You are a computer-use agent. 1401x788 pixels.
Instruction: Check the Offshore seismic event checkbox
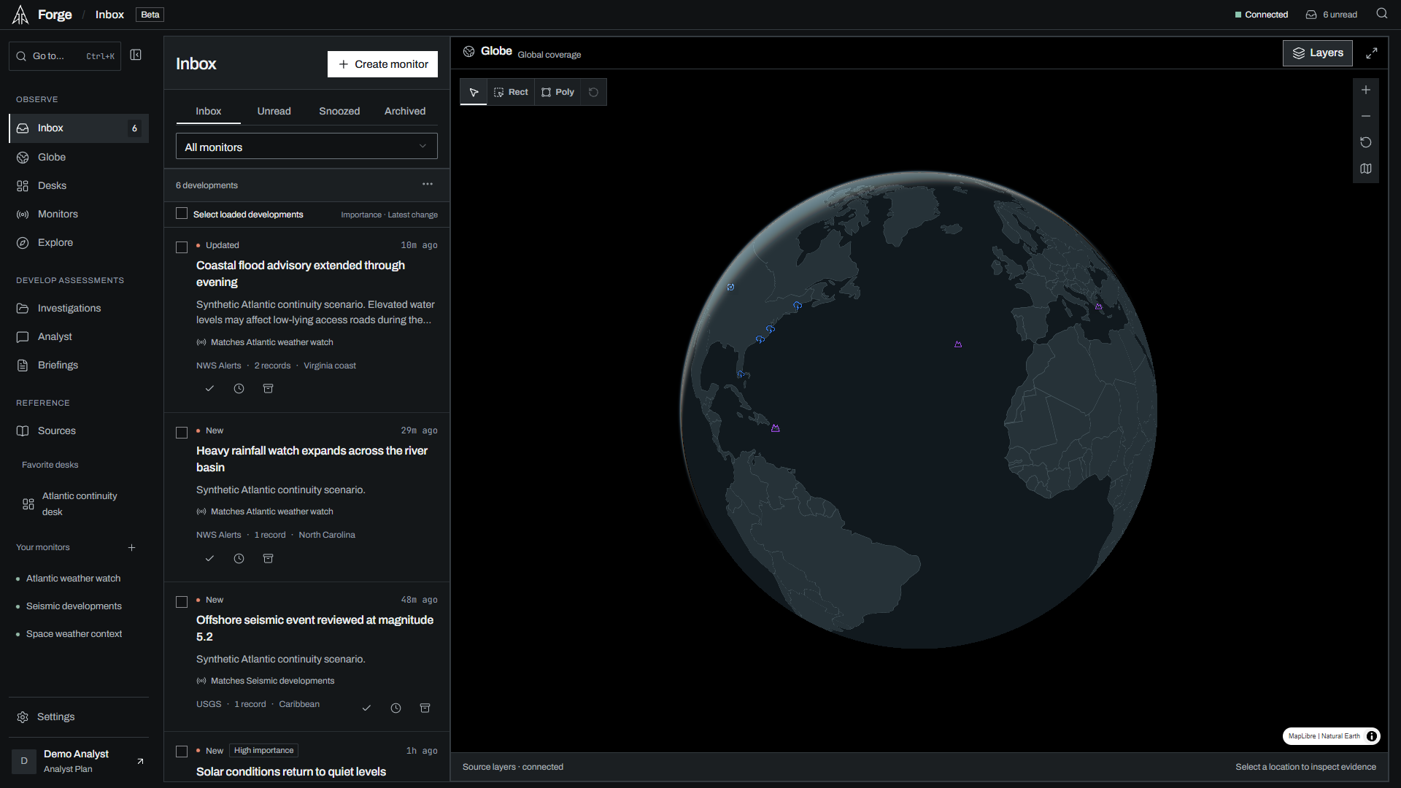[182, 602]
